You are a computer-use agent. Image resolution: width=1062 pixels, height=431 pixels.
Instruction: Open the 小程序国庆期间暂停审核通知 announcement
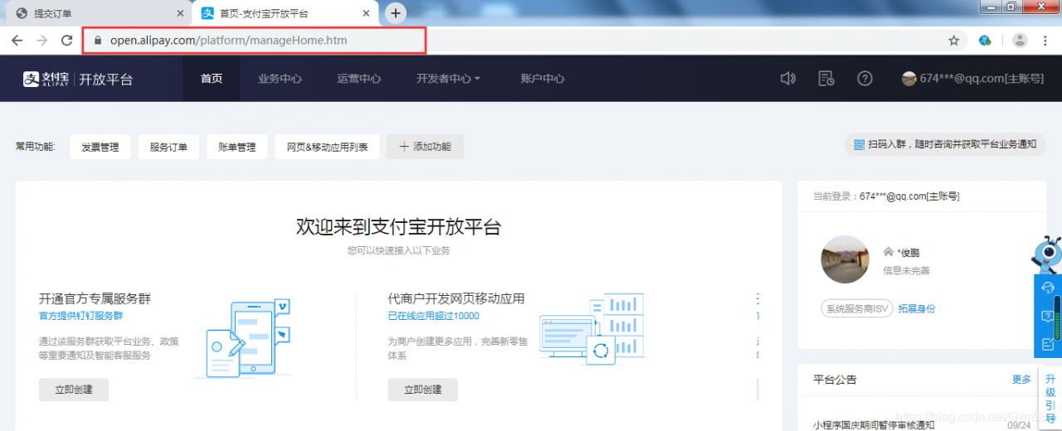pyautogui.click(x=874, y=425)
